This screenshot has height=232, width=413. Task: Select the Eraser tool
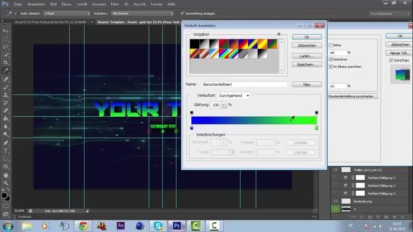[x=6, y=110]
